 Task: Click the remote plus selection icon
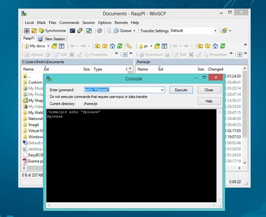pos(240,55)
